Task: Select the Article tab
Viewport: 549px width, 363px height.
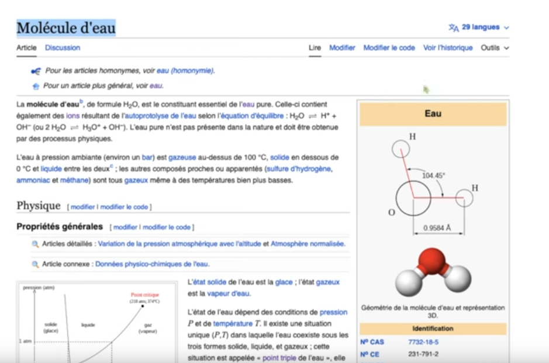Action: 26,48
